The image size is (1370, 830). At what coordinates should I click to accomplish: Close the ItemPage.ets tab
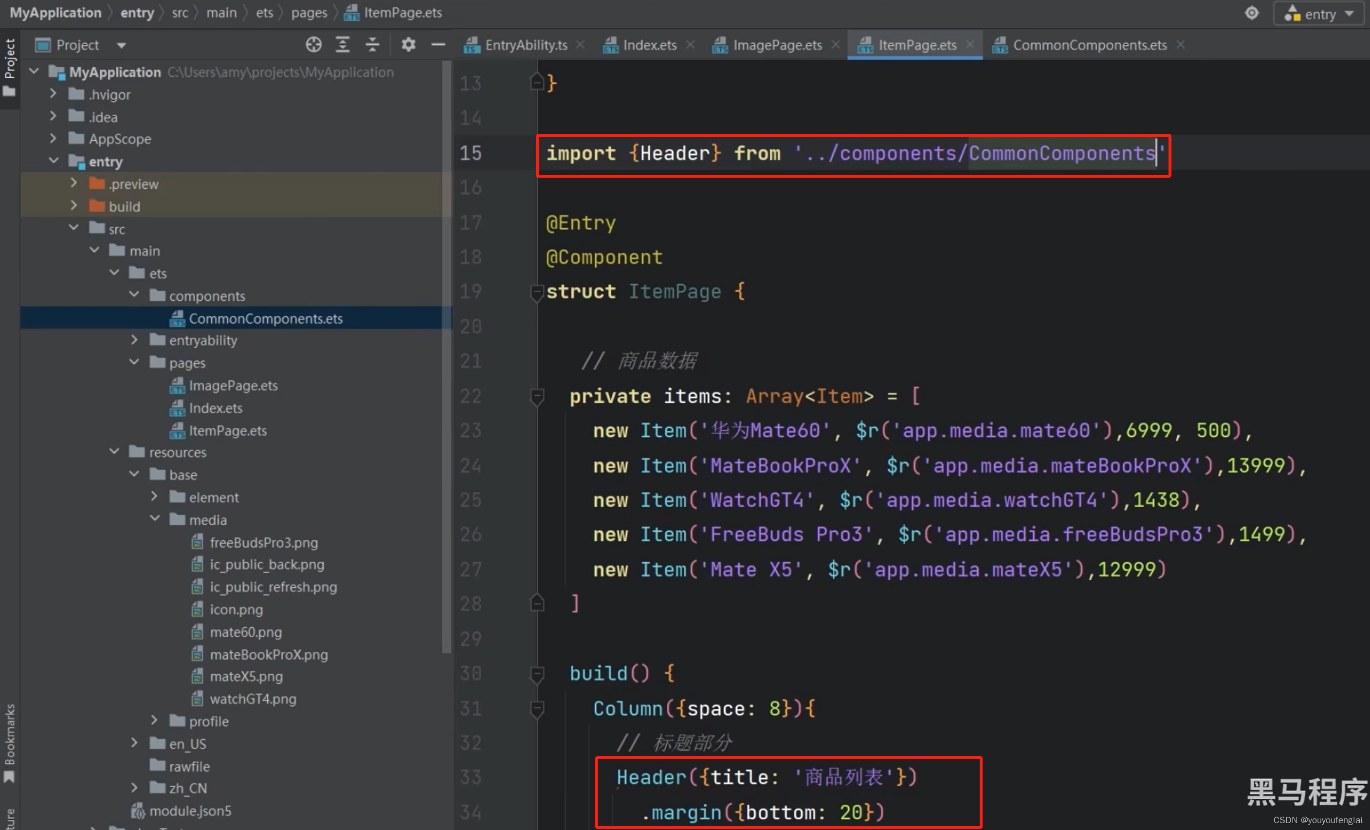point(970,44)
